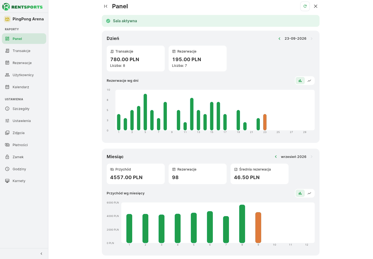Open Rezerwacje in the sidebar
Image resolution: width=373 pixels, height=259 pixels.
24,63
